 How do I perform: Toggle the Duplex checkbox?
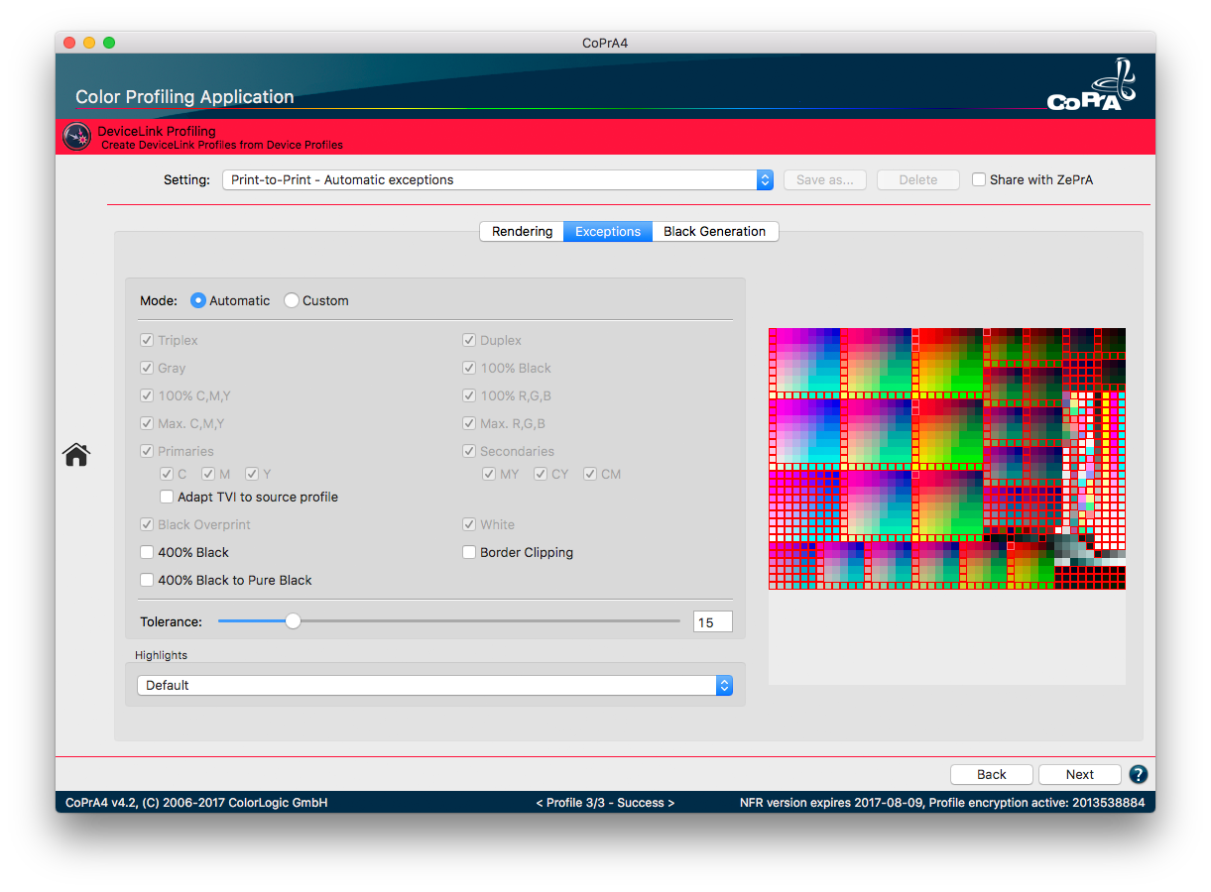pyautogui.click(x=469, y=340)
